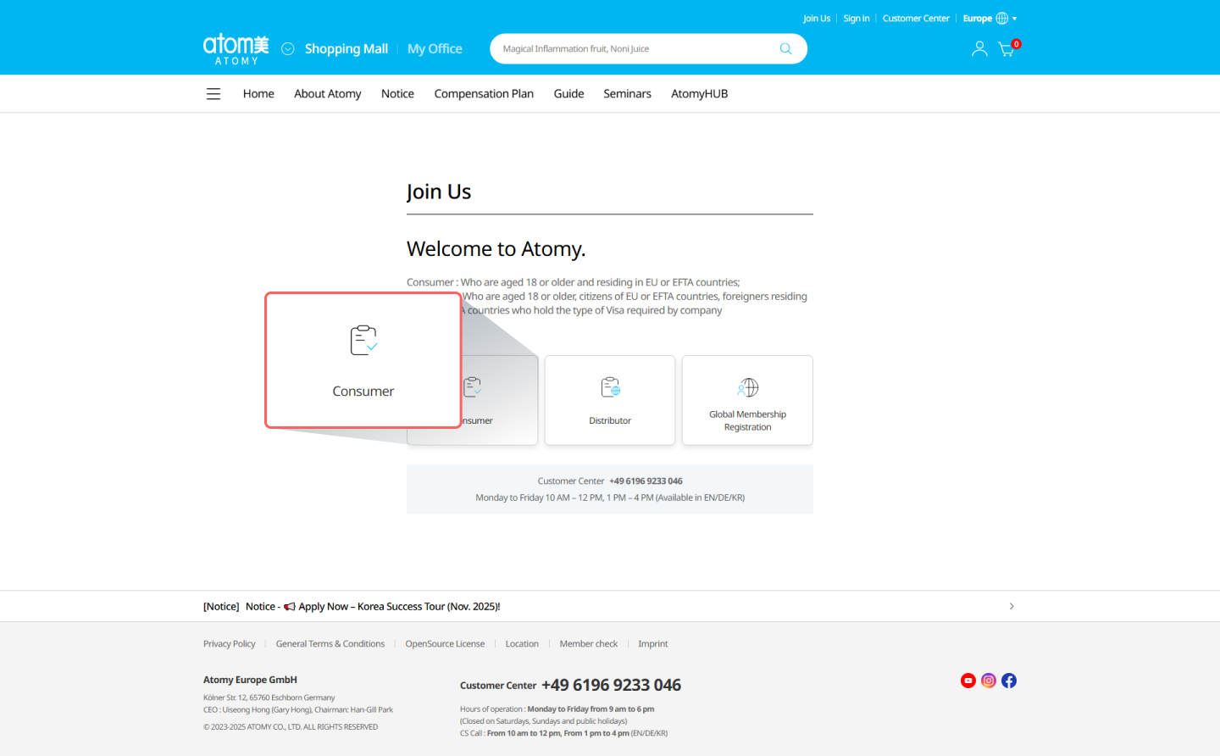Click the globe region icon
Screen dimensions: 1220x756
[1002, 19]
